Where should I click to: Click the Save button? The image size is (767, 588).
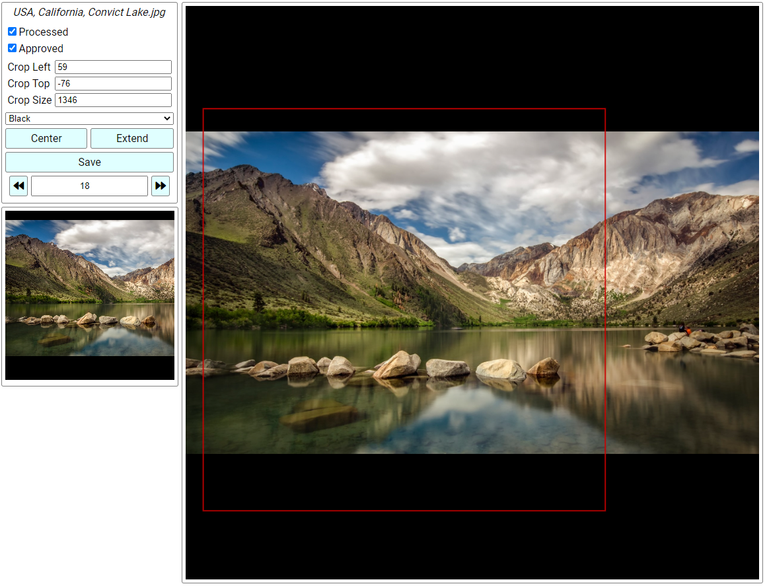click(89, 162)
